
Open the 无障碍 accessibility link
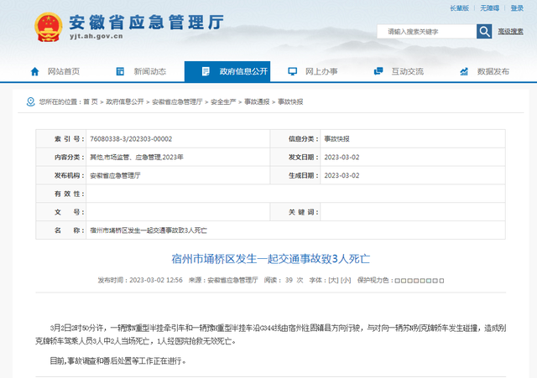click(x=489, y=8)
